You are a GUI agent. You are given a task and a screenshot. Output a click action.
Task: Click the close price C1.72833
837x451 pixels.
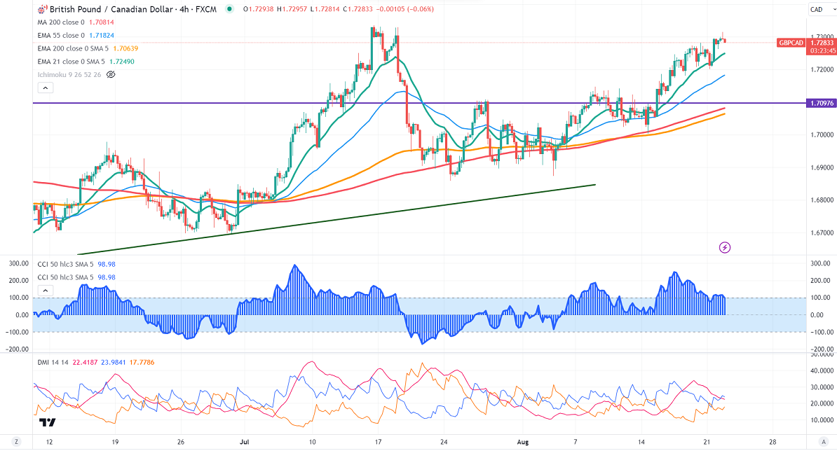coord(358,9)
